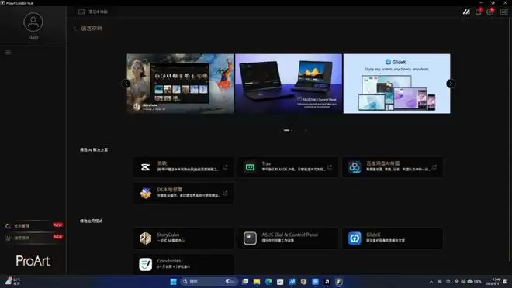The image size is (512, 288).
Task: Open ASUS Dial & Control Panel
Action: pyautogui.click(x=288, y=238)
